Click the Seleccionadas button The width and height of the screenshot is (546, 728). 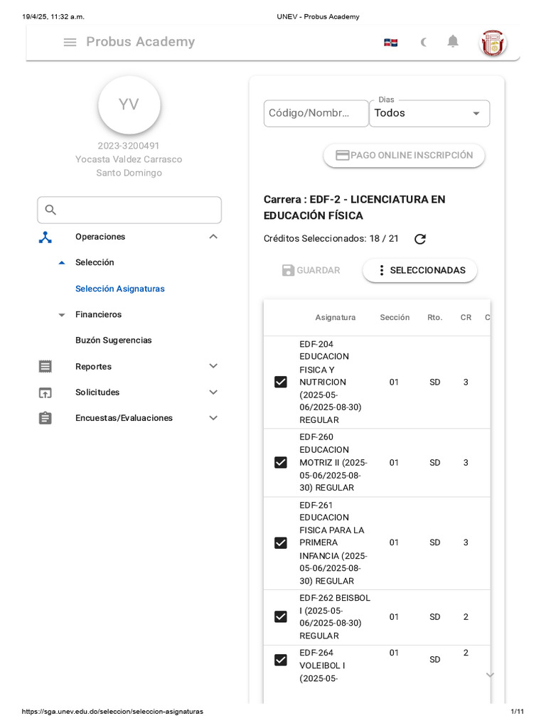419,270
